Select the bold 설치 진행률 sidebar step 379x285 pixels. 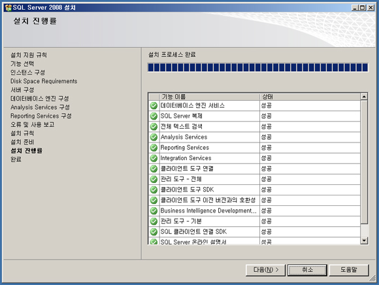pos(26,150)
